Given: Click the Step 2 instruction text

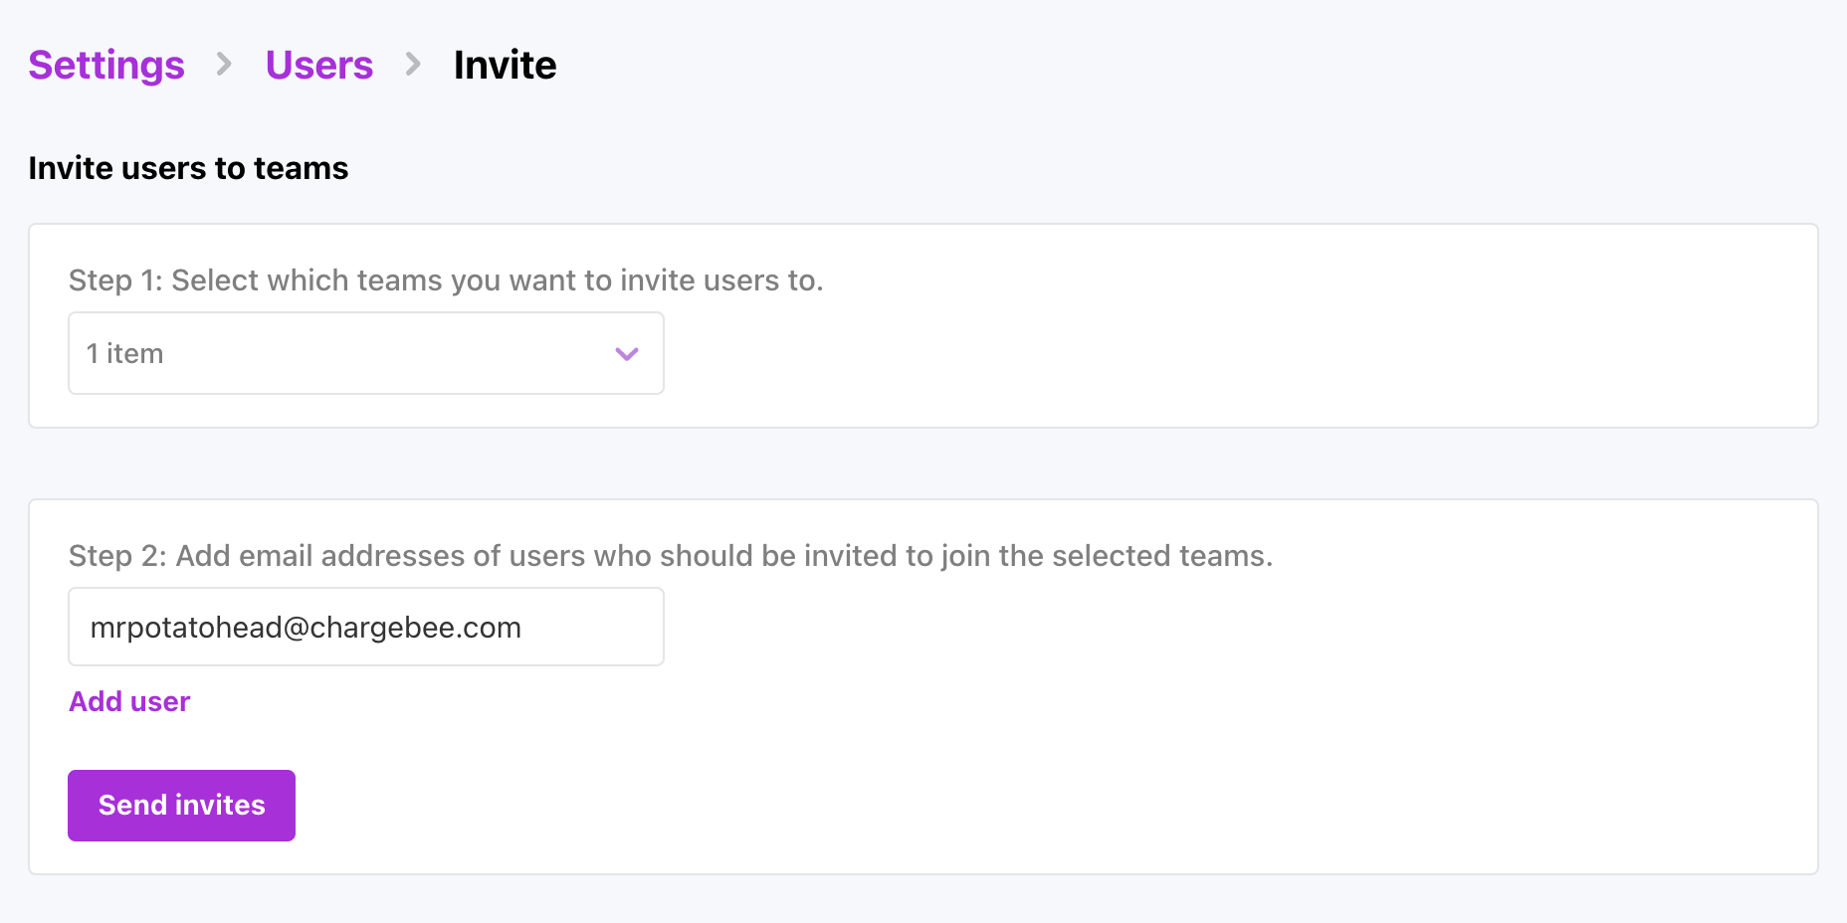Looking at the screenshot, I should 670,556.
